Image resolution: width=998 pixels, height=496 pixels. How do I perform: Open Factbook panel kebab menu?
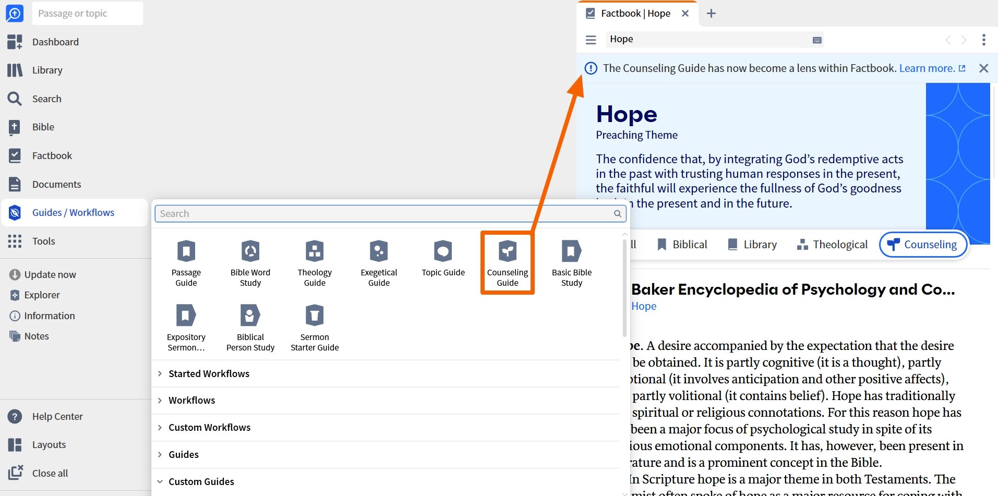(984, 40)
